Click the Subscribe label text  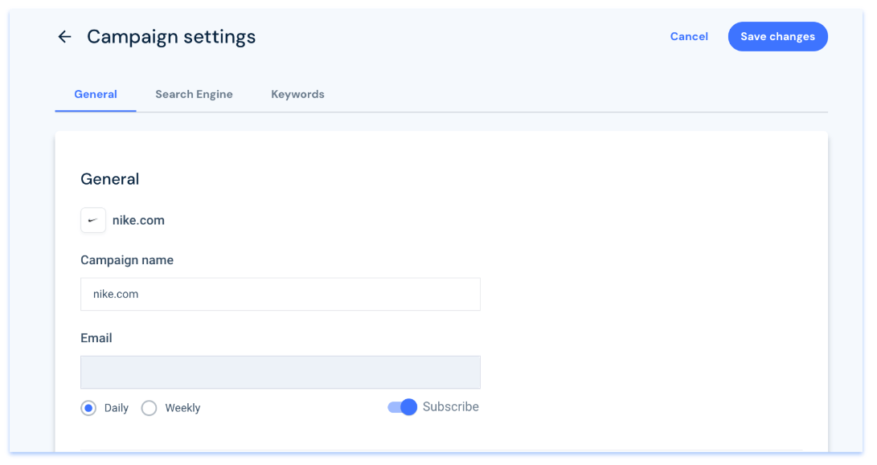[x=450, y=407]
